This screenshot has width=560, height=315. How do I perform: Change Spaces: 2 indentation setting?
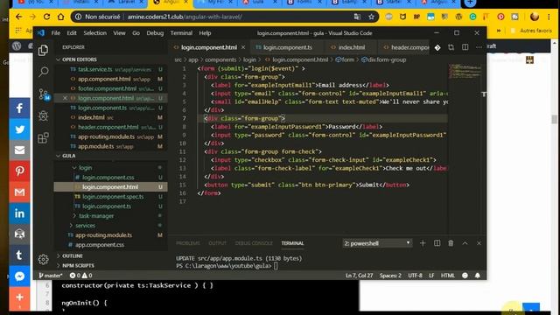(x=390, y=276)
